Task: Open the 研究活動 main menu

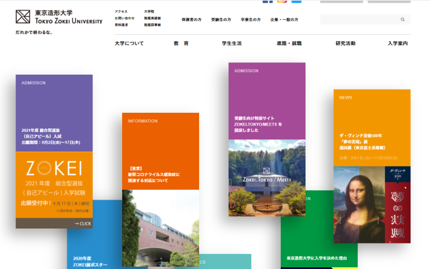Action: pyautogui.click(x=346, y=43)
